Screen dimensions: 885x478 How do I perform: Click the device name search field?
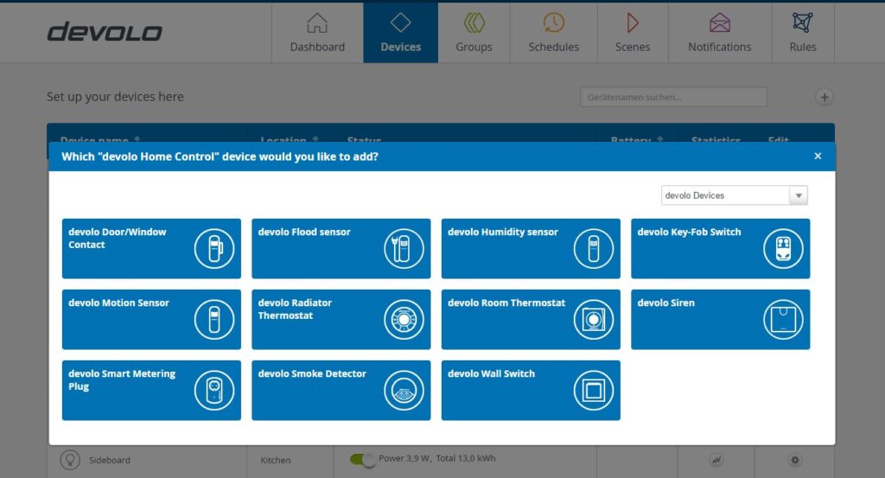pyautogui.click(x=673, y=97)
